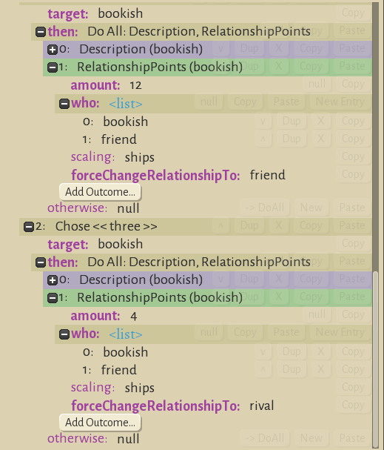Edit the amount value 4

133,317
